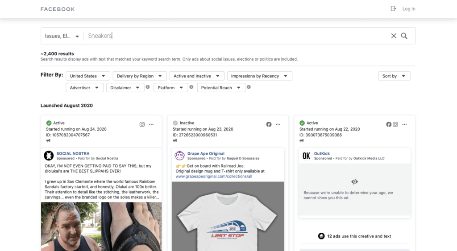
Task: Click the Last Stop T-shirt image
Action: pos(228,216)
